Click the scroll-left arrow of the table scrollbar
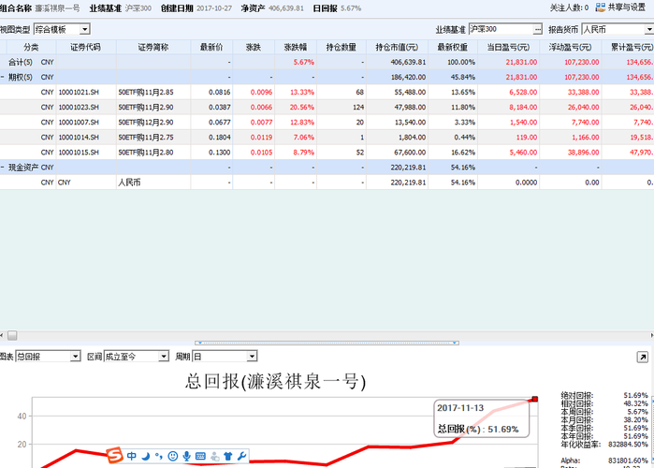Viewport: 654px width, 468px height. point(2,335)
